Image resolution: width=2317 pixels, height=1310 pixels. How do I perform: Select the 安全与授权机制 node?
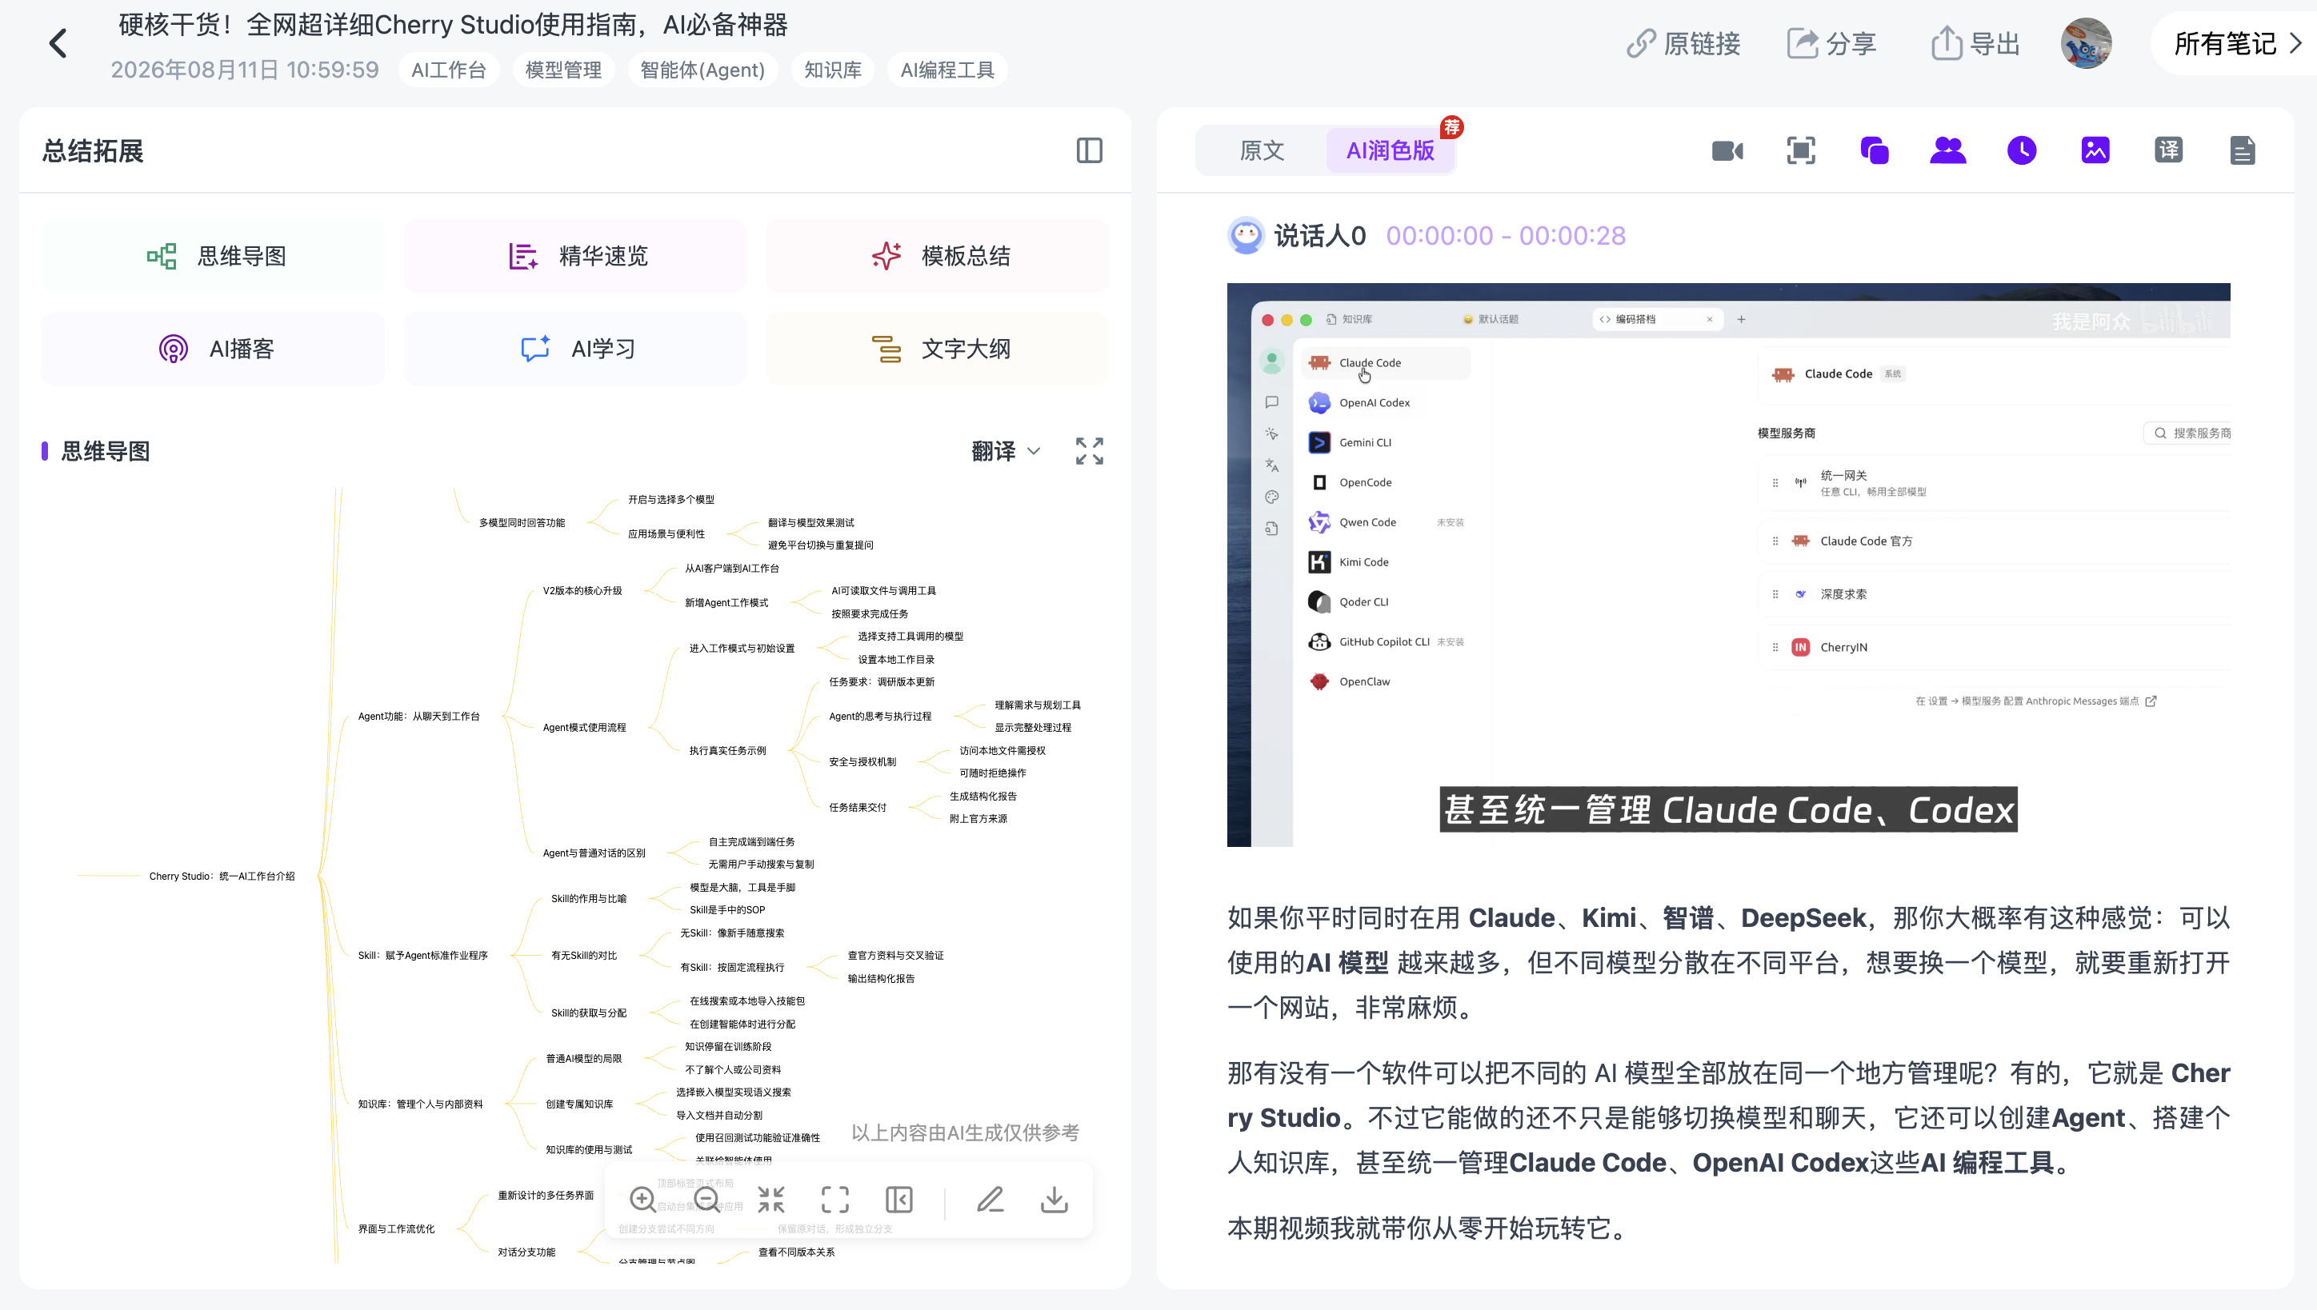click(x=862, y=762)
